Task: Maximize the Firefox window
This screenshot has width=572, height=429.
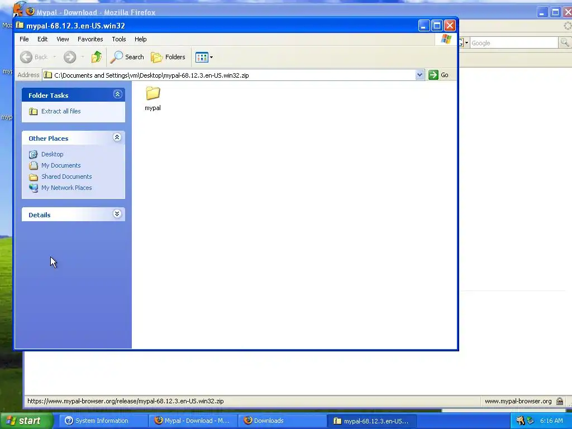Action: 555,13
